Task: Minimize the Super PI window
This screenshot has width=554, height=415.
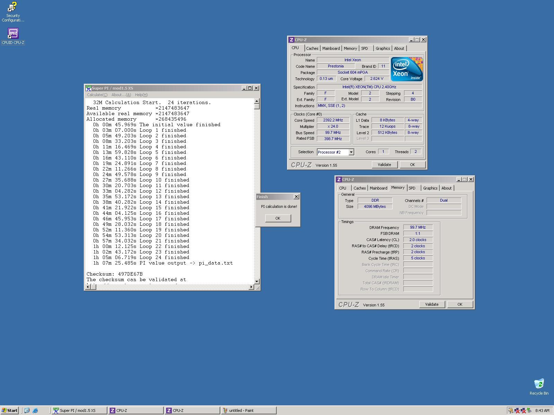Action: (244, 88)
